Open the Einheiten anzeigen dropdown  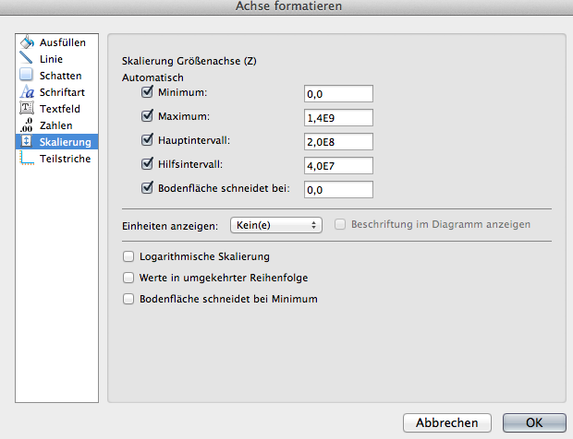274,225
